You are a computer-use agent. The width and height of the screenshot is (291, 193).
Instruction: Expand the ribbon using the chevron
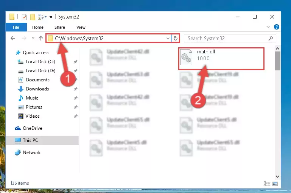(268, 27)
